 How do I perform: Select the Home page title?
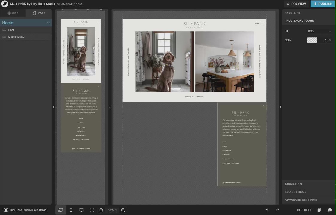point(8,23)
